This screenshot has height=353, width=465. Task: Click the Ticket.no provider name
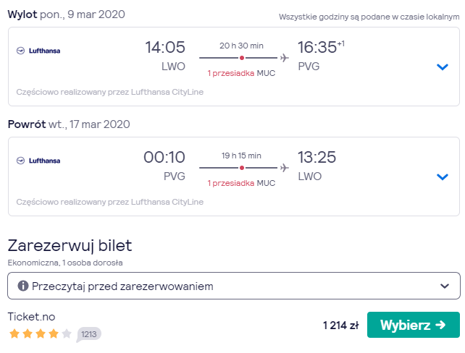coord(31,317)
